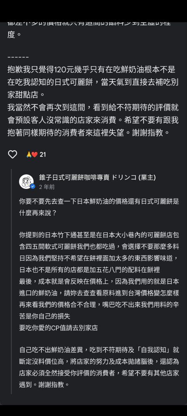Select review paragraph starting 我當然不會再次到這間
Viewport: 187px width, 416px height.
(x=93, y=120)
